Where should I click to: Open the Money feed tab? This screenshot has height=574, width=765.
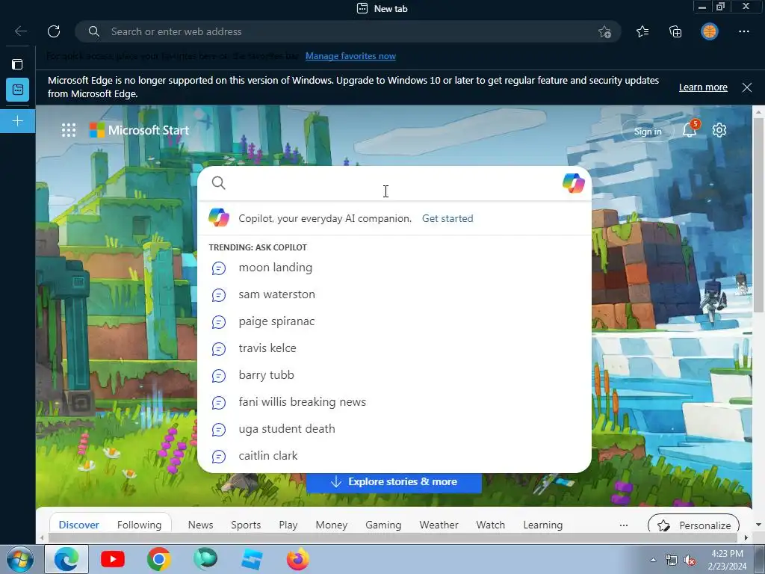331,525
